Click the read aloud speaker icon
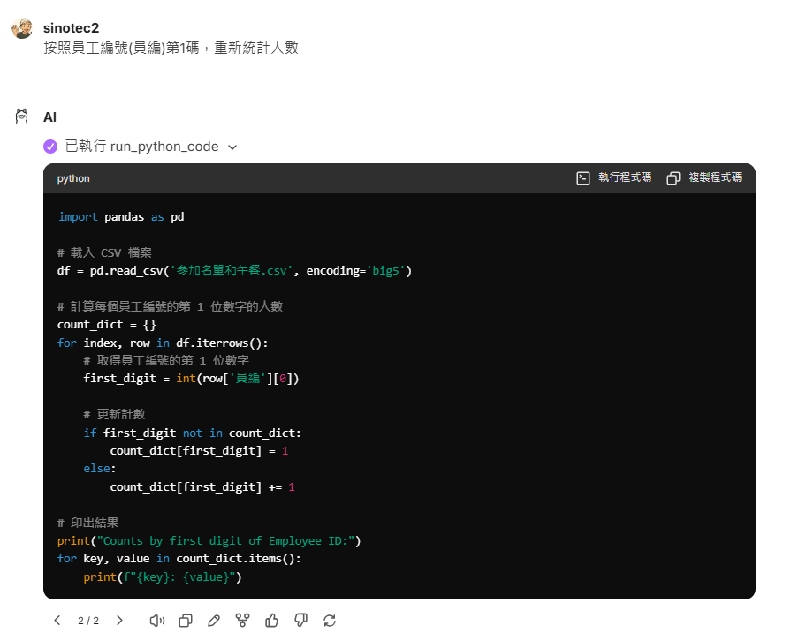Image resolution: width=791 pixels, height=633 pixels. click(x=157, y=621)
